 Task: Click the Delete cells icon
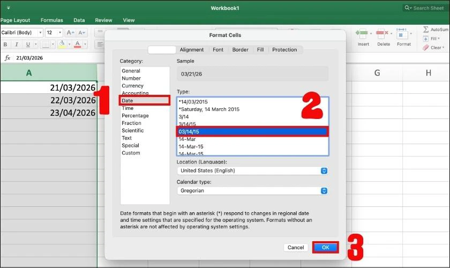click(x=383, y=34)
